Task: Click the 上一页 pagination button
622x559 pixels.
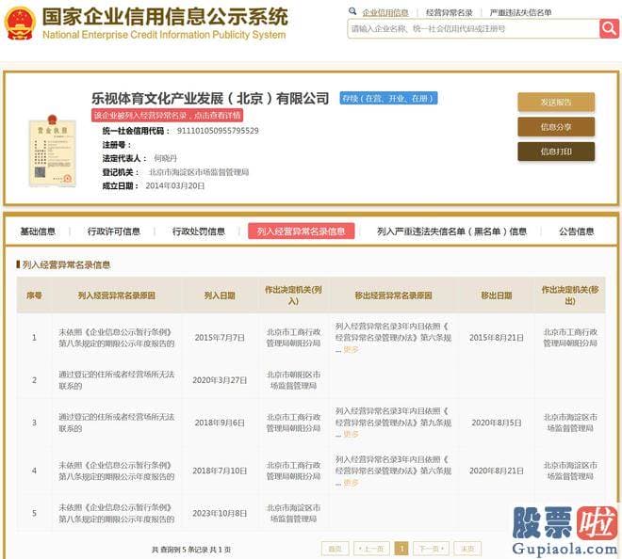Action: coord(371,549)
